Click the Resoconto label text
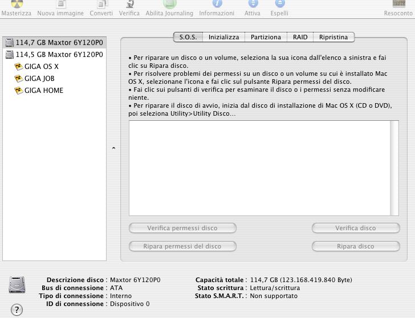This screenshot has height=318, width=415. tap(398, 13)
